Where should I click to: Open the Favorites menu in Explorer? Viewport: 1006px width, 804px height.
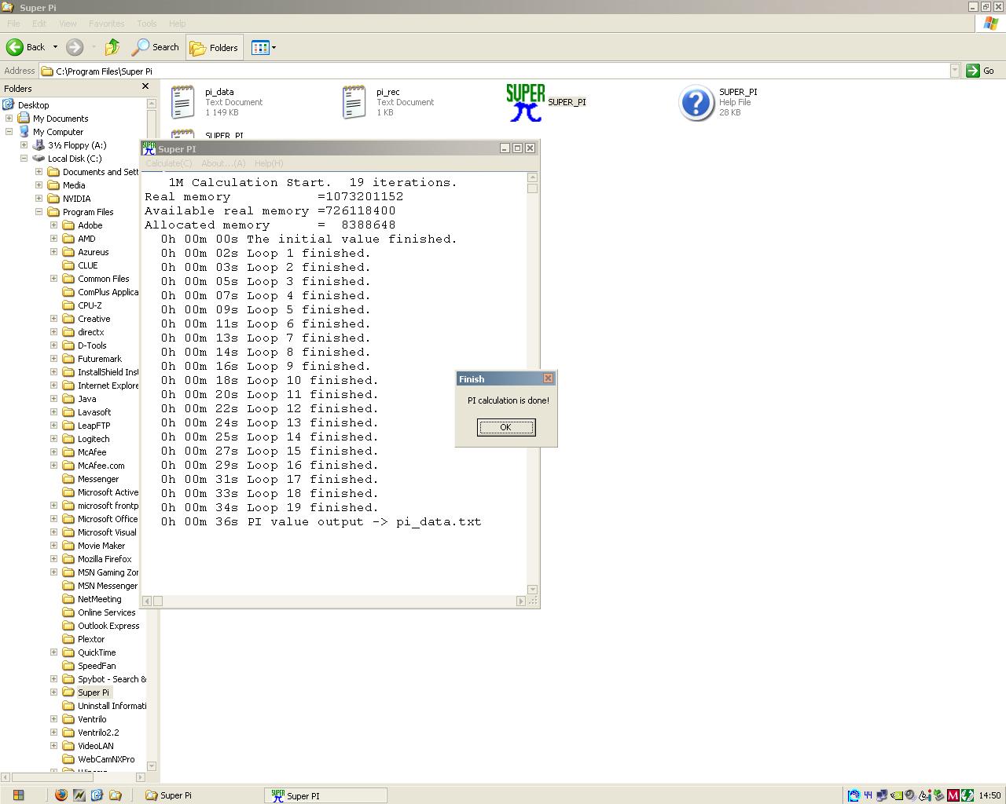[106, 24]
